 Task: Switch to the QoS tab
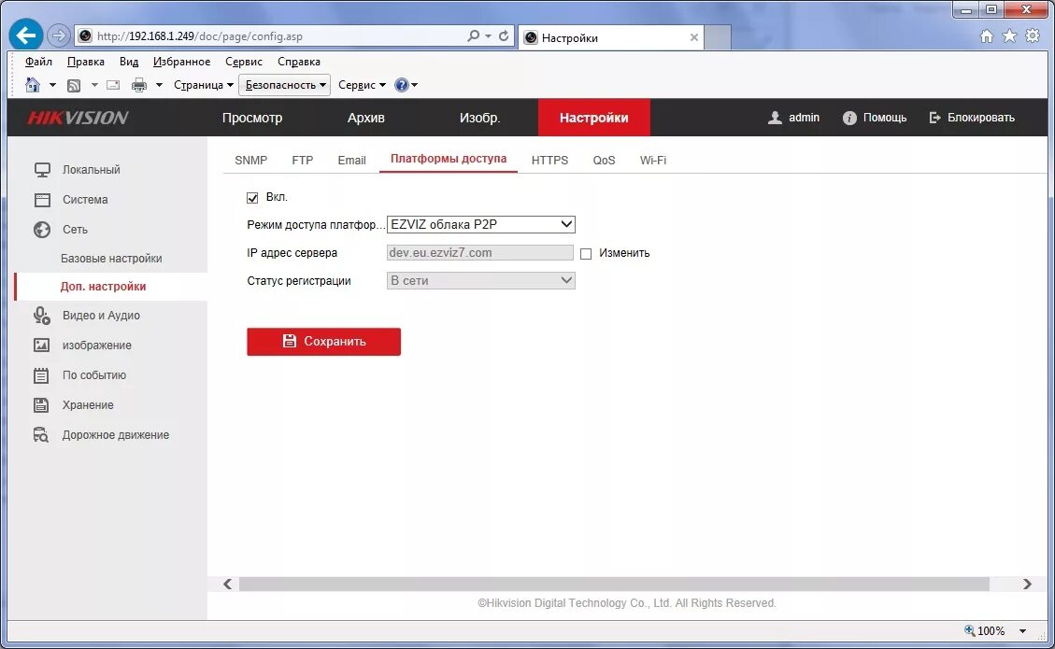click(x=604, y=160)
